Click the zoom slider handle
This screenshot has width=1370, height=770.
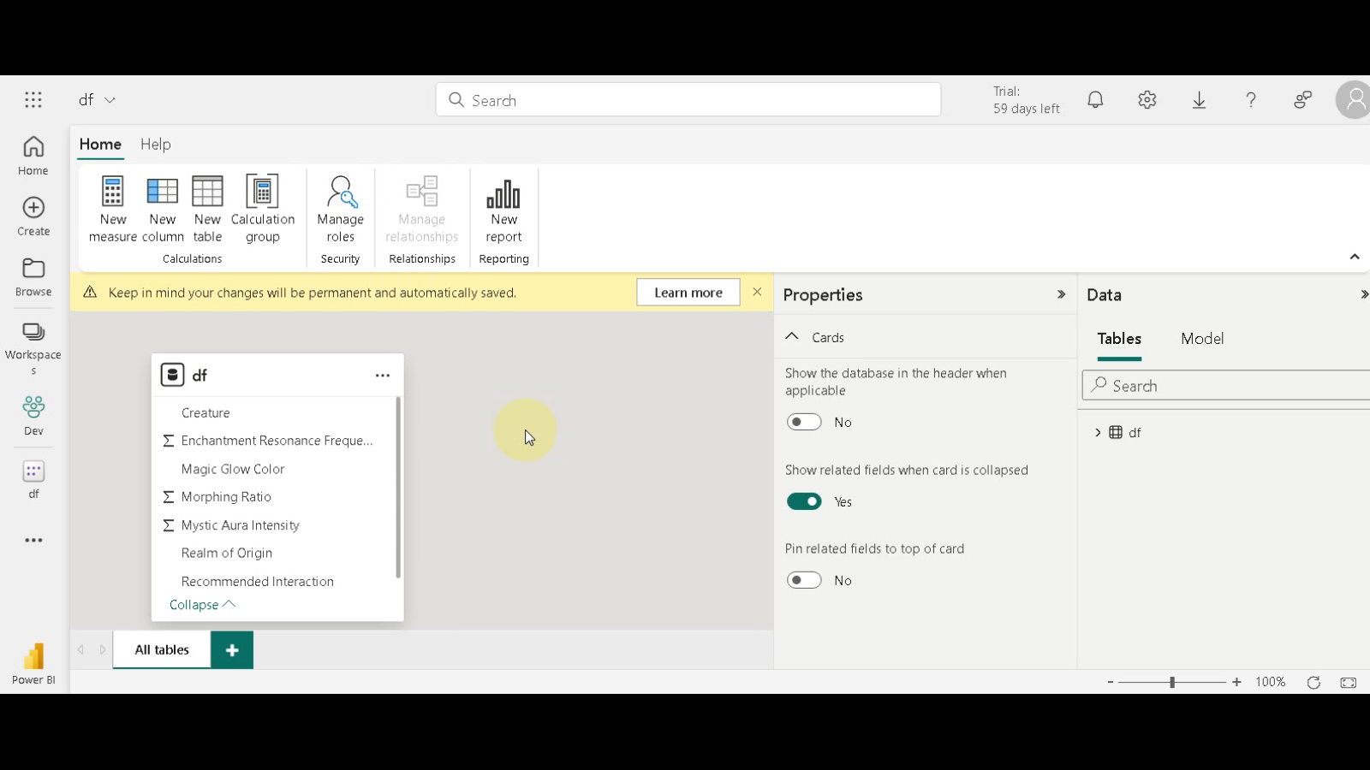(x=1172, y=683)
